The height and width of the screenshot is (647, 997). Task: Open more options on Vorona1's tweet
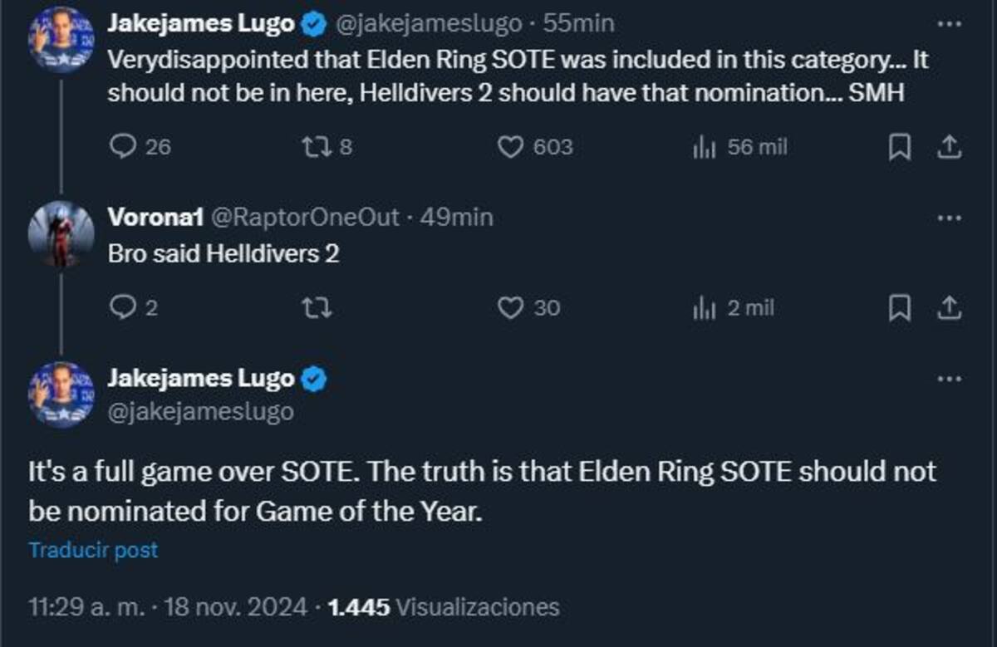tap(949, 218)
